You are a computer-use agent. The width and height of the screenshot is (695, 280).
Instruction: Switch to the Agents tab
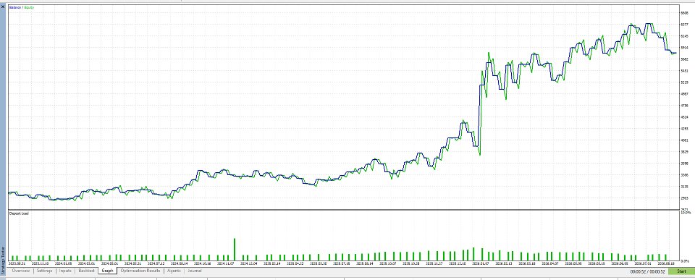tap(174, 271)
